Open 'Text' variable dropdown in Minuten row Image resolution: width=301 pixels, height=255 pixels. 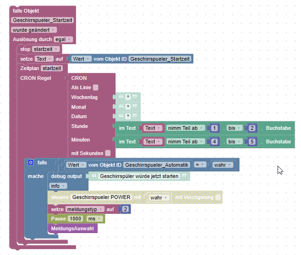pyautogui.click(x=153, y=142)
